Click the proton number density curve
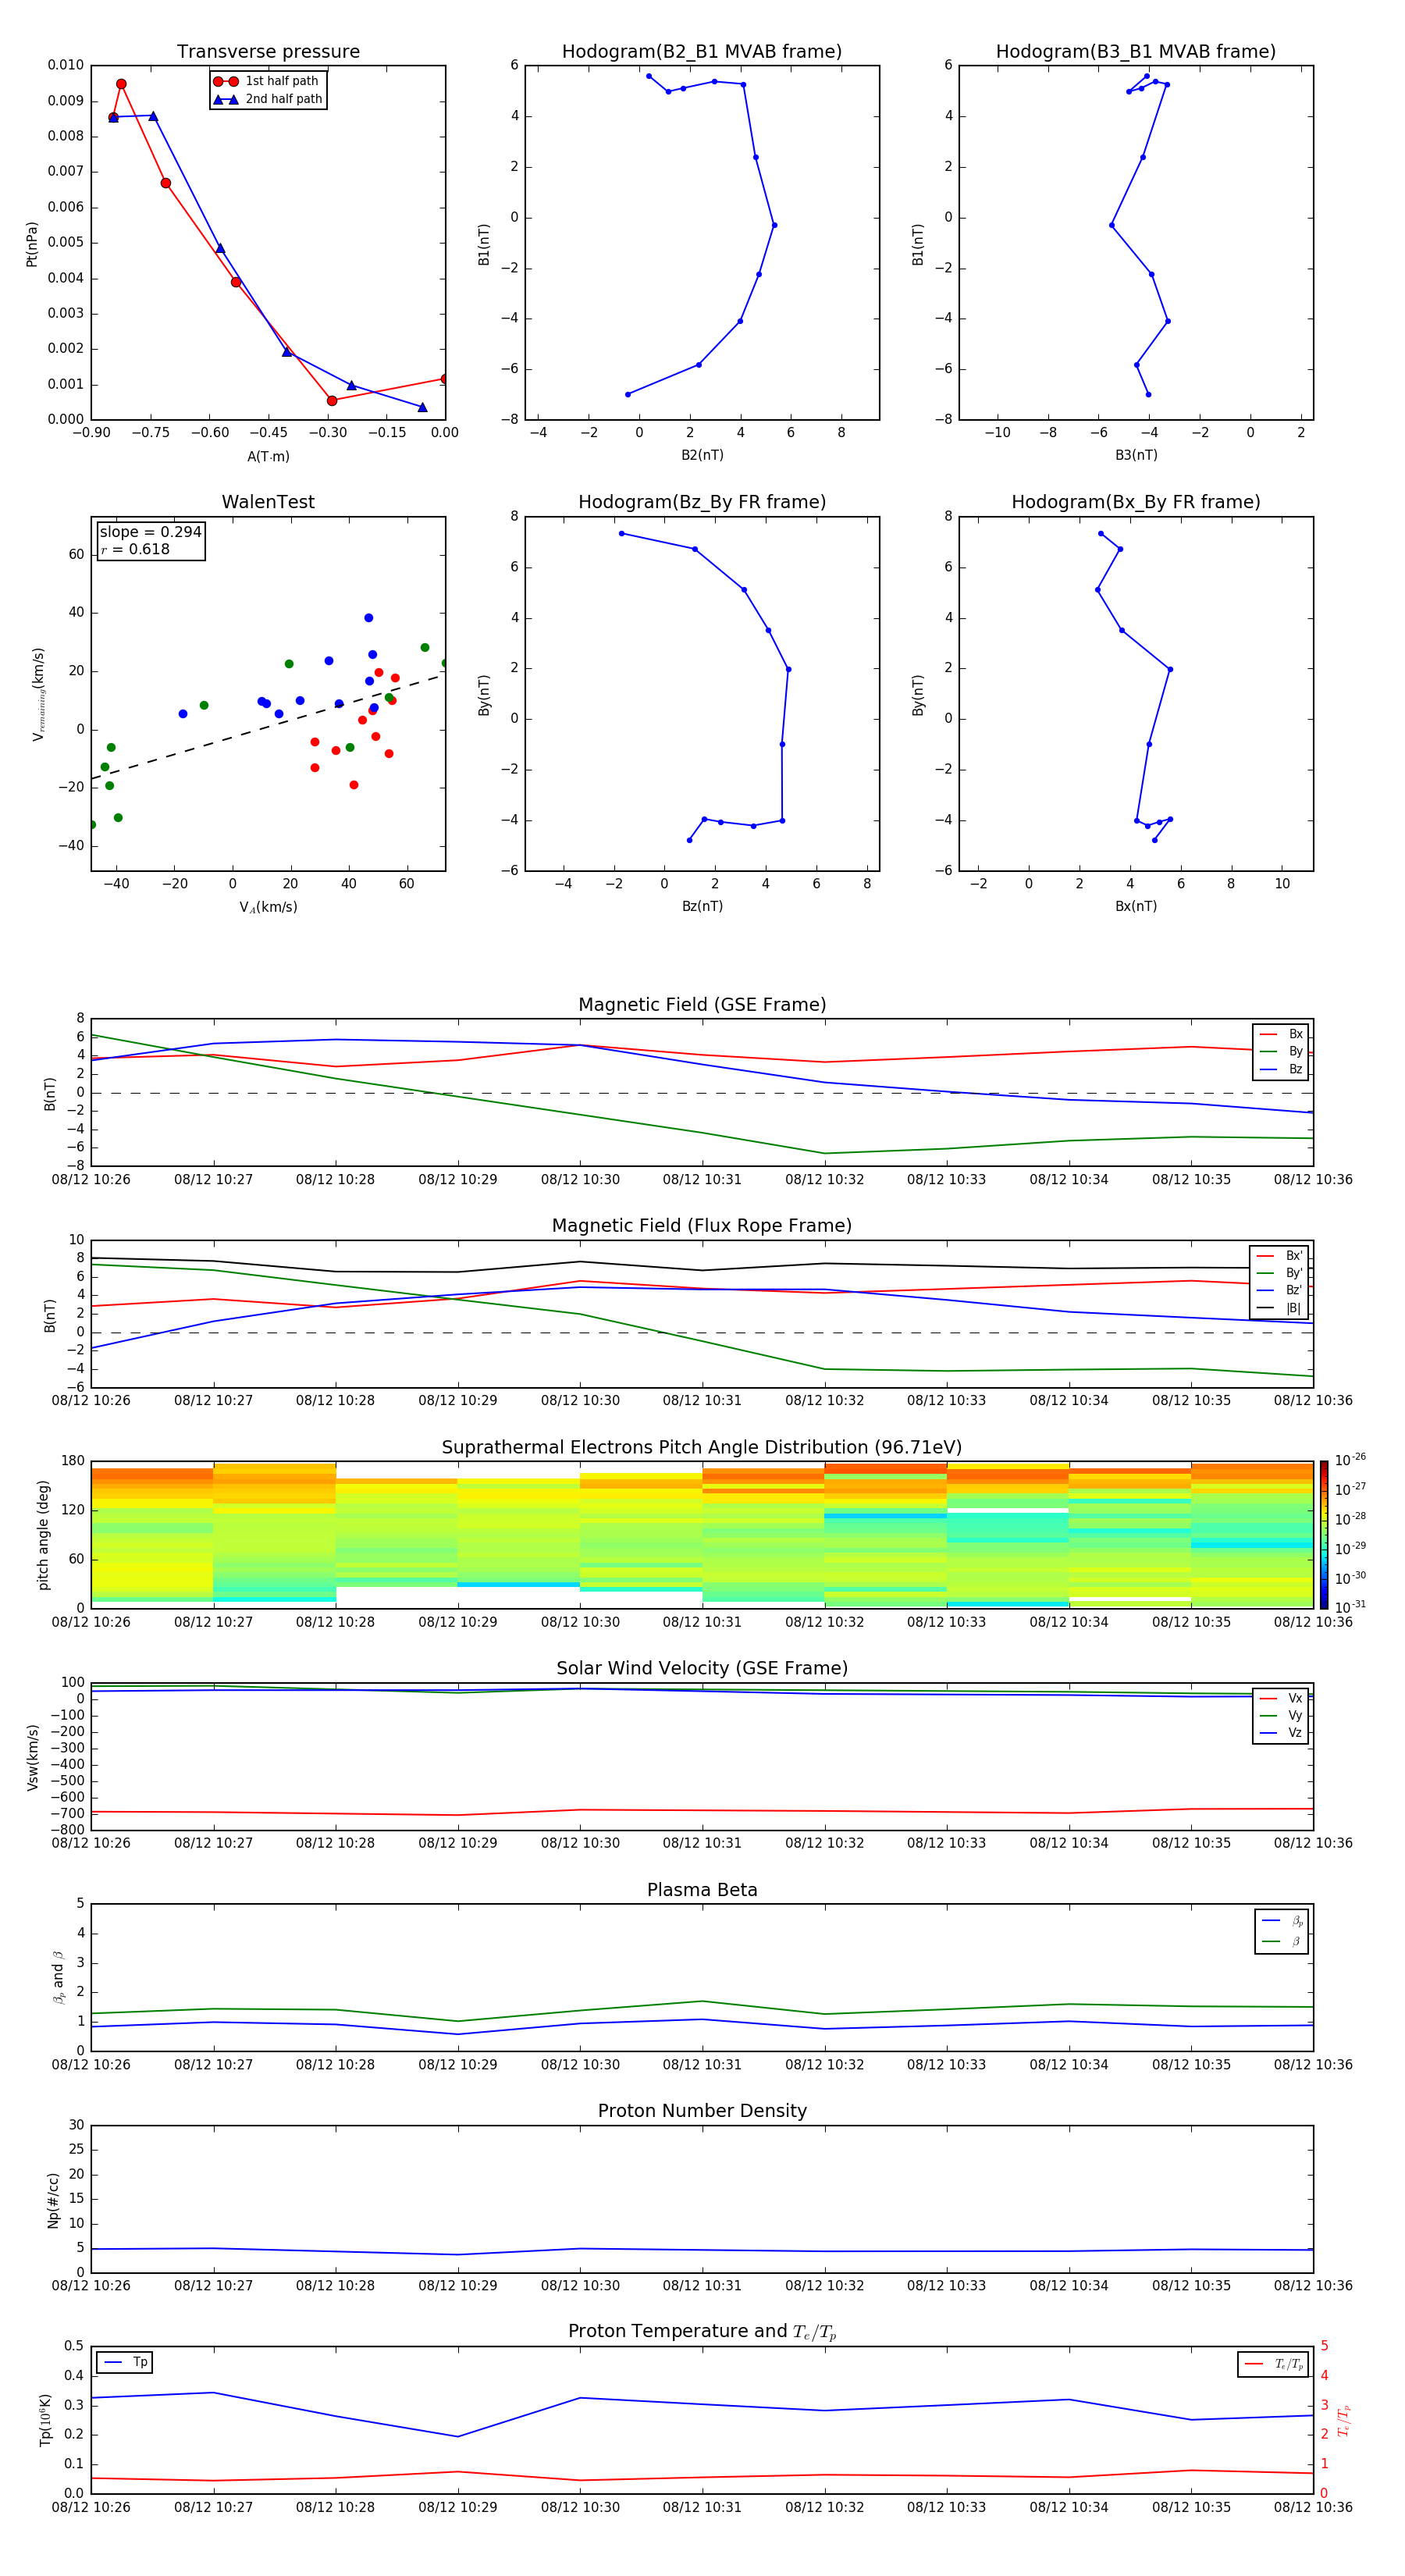Viewport: 1405px width, 2576px height. tap(702, 2250)
